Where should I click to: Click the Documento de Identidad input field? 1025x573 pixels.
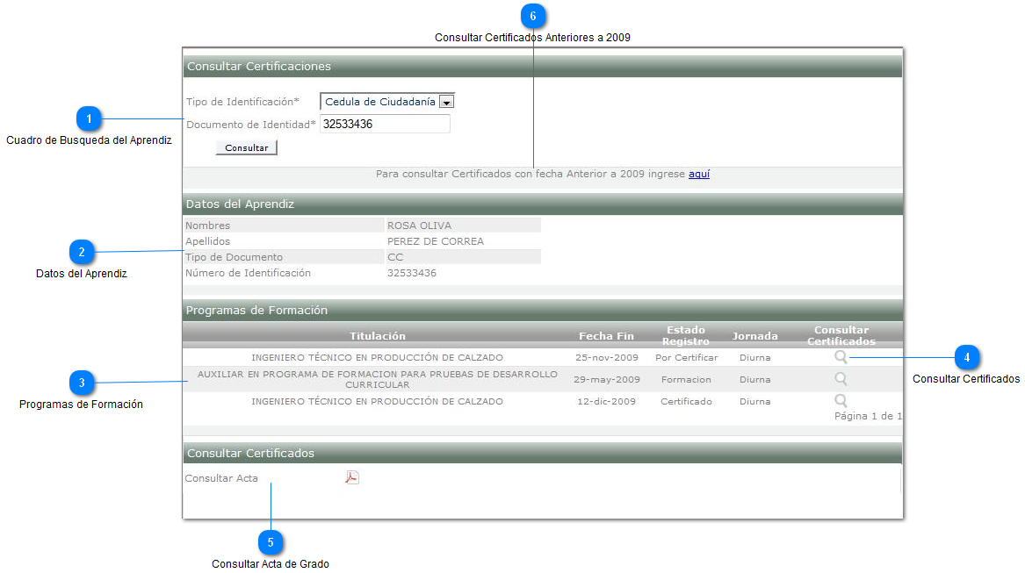pos(384,123)
